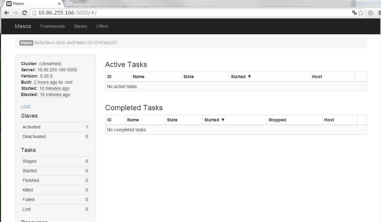This screenshot has height=222, width=381.
Task: Open the Frameworks navigation item
Action: [52, 26]
